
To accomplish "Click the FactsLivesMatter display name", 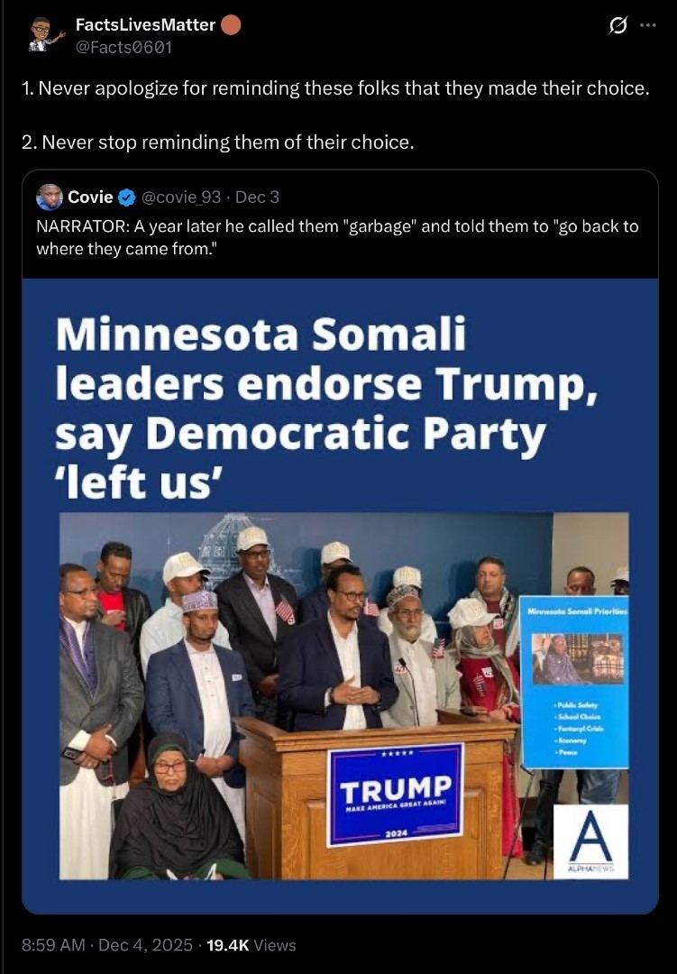I will click(x=145, y=25).
